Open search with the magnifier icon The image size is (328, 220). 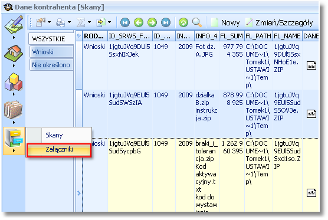pos(197,22)
